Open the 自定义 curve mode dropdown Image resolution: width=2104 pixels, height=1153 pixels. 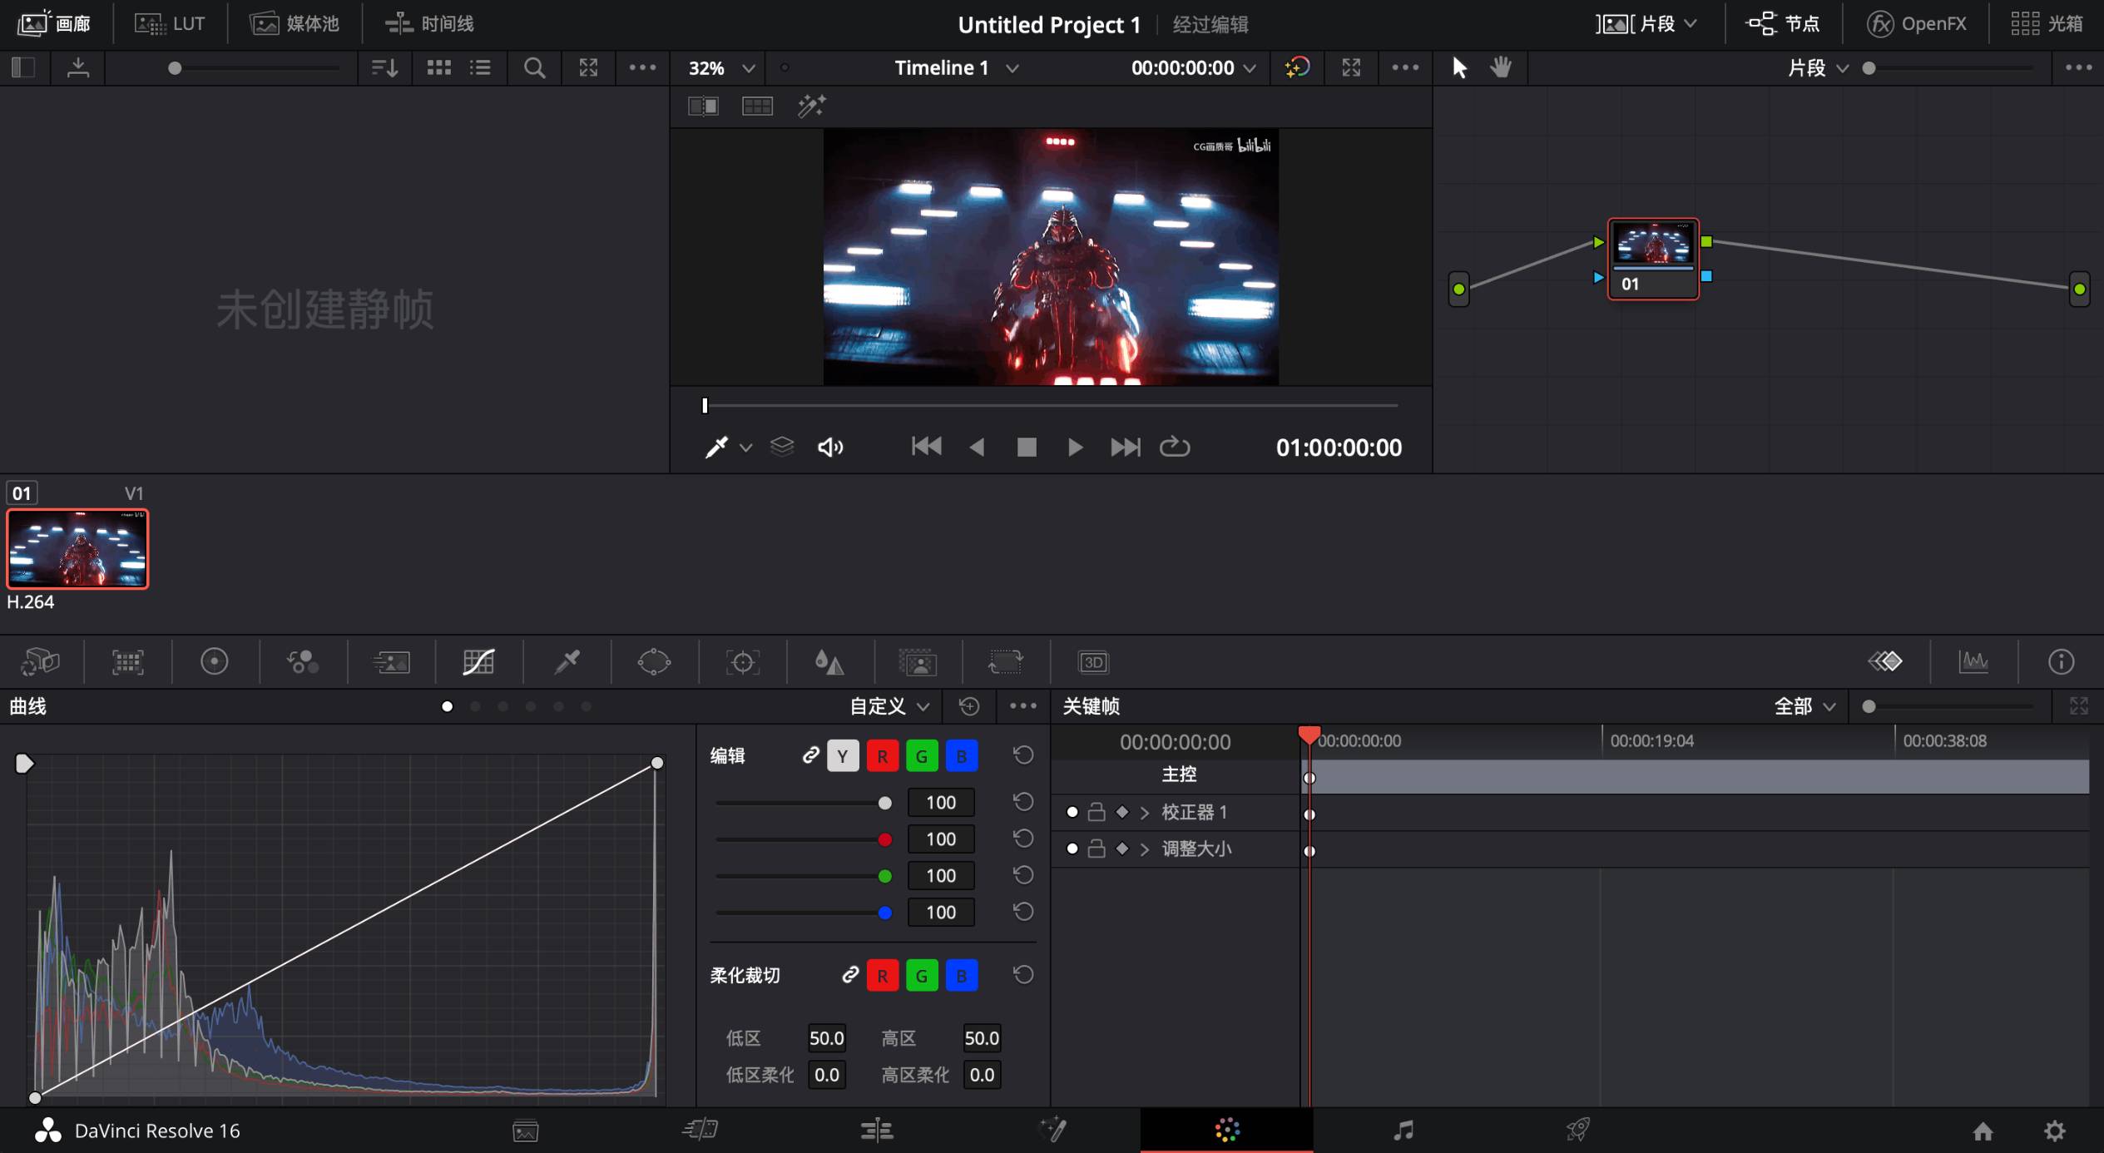889,706
